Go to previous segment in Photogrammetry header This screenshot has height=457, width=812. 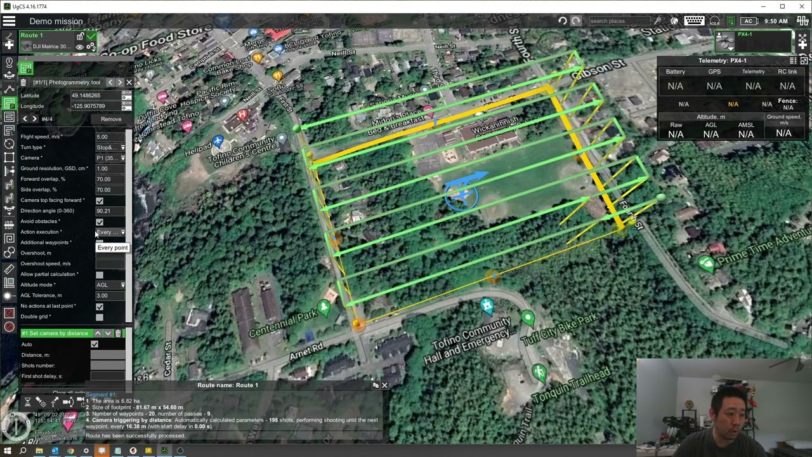[x=110, y=83]
